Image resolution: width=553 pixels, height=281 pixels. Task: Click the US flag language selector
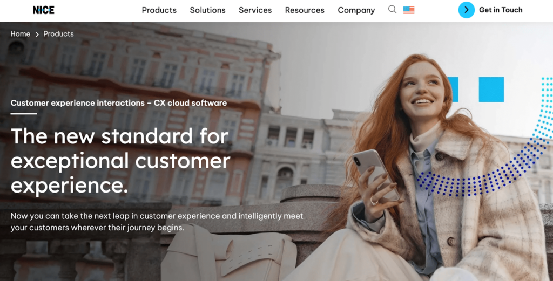coord(409,10)
